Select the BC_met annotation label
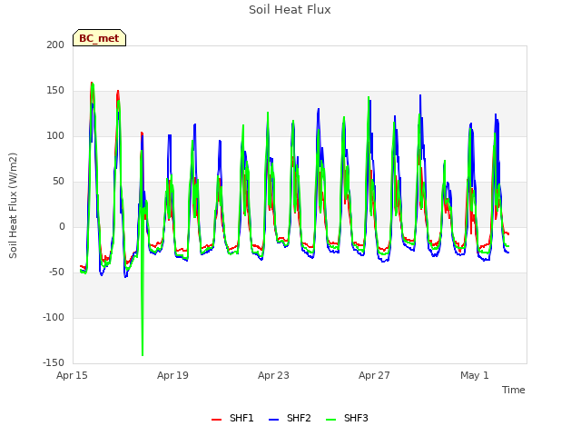The height and width of the screenshot is (436, 581). 99,38
